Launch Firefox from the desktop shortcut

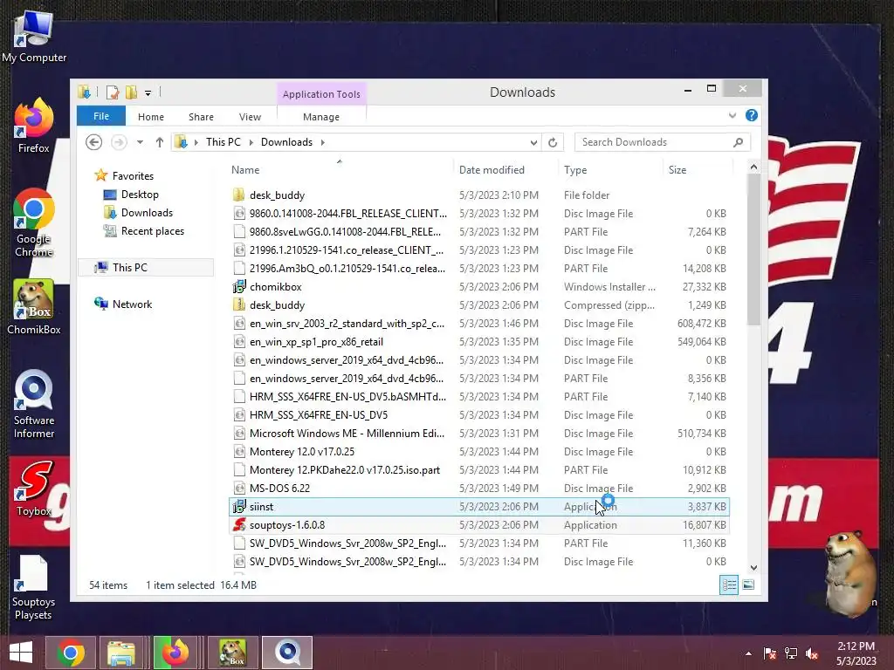pos(34,126)
